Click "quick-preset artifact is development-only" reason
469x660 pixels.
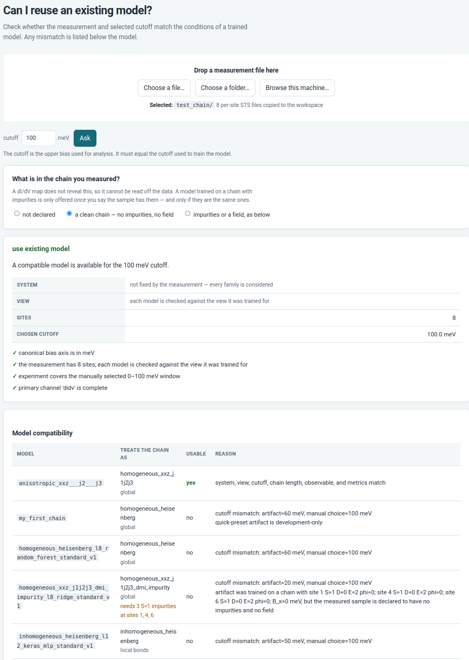269,522
